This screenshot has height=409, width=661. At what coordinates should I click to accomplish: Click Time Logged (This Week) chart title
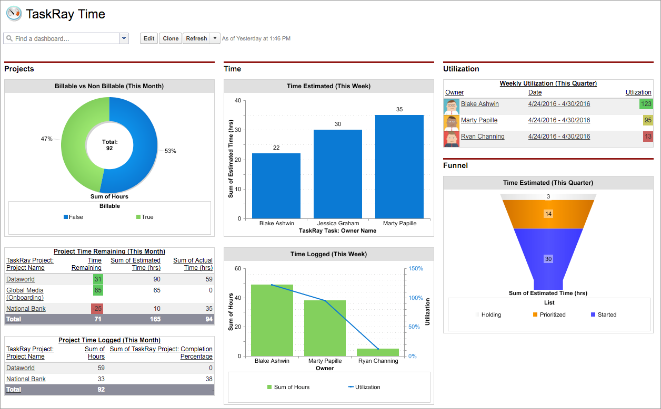point(329,254)
